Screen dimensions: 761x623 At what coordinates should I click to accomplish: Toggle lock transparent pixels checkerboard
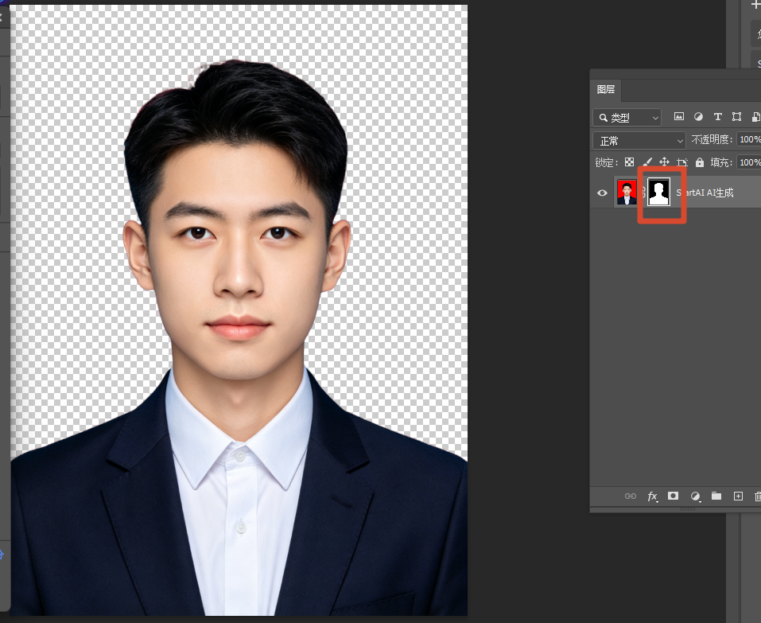click(x=630, y=162)
